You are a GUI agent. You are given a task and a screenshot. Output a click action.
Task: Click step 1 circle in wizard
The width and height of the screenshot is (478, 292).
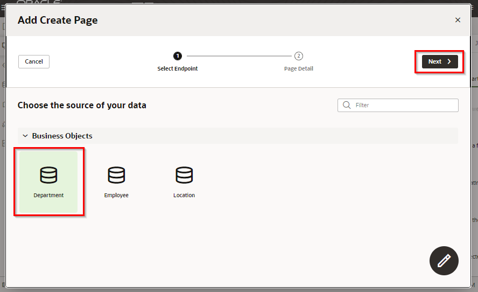point(178,56)
